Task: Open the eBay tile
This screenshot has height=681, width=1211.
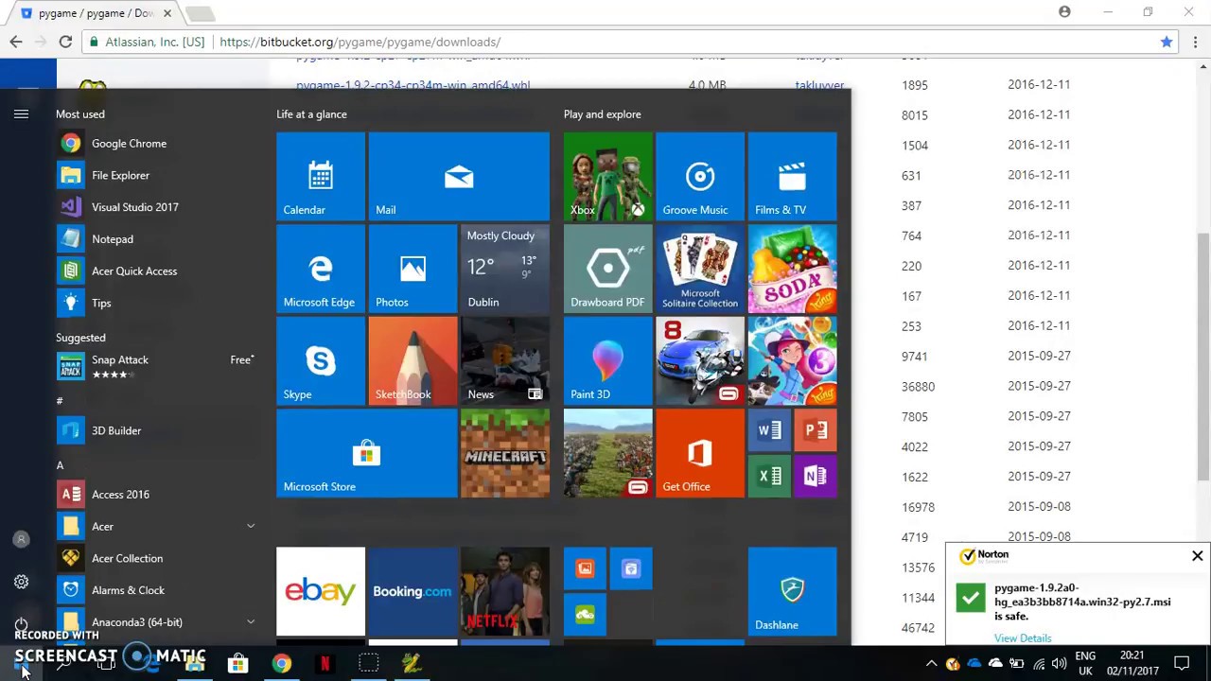Action: (321, 591)
